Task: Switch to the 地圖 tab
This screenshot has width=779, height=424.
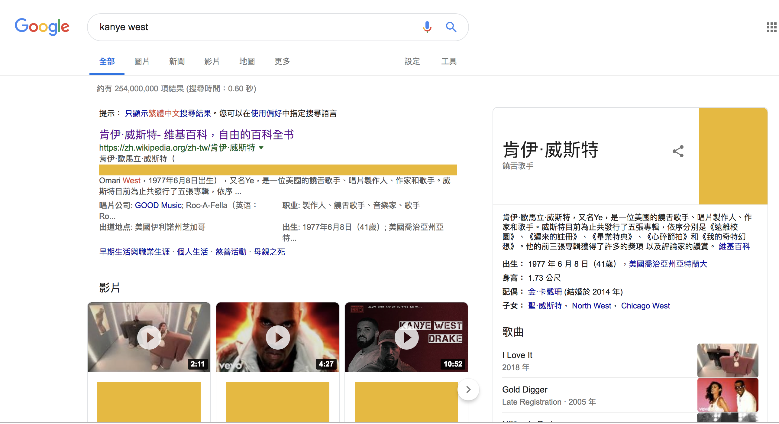Action: 247,61
